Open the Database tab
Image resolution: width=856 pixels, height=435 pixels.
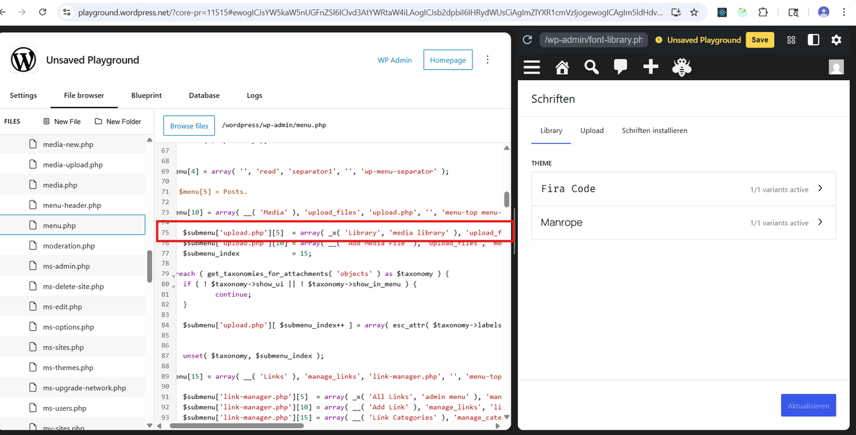204,96
